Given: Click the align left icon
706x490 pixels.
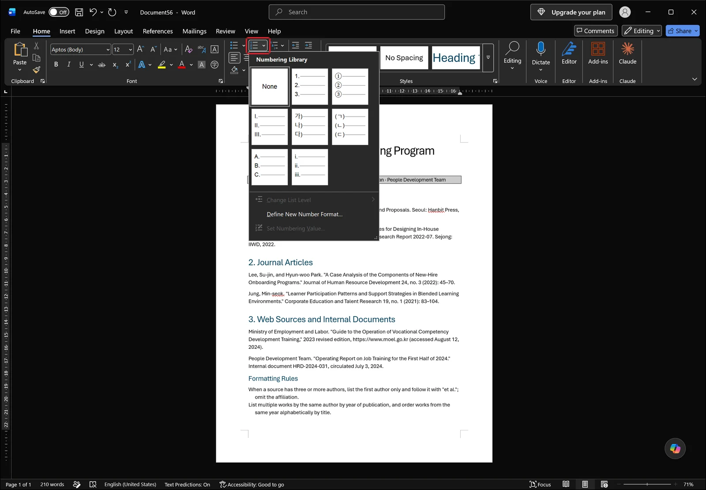Looking at the screenshot, I should [234, 57].
